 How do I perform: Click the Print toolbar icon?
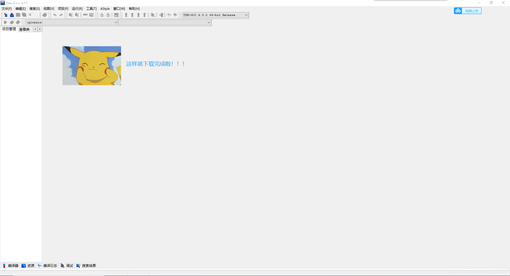[45, 15]
